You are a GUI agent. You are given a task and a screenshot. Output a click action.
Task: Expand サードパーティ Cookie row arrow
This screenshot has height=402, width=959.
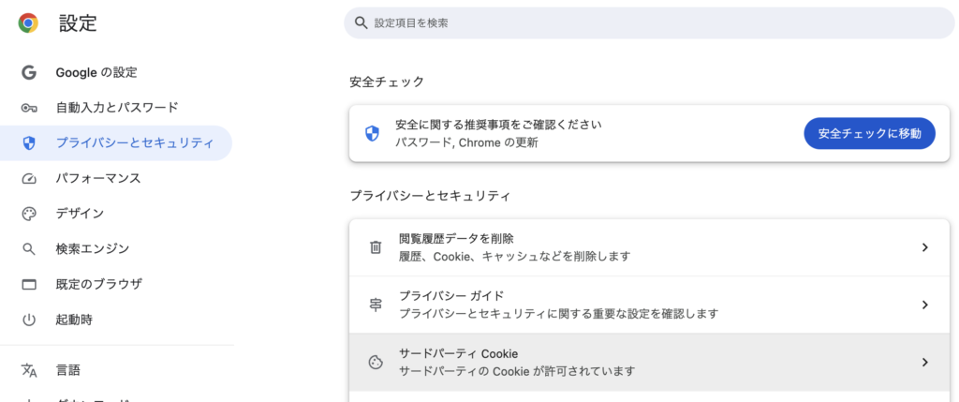(924, 363)
